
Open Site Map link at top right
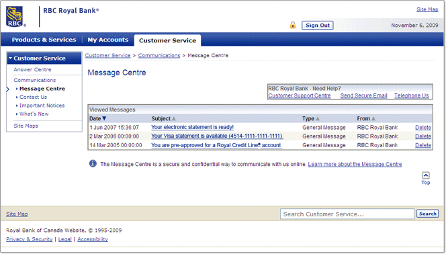[x=427, y=9]
